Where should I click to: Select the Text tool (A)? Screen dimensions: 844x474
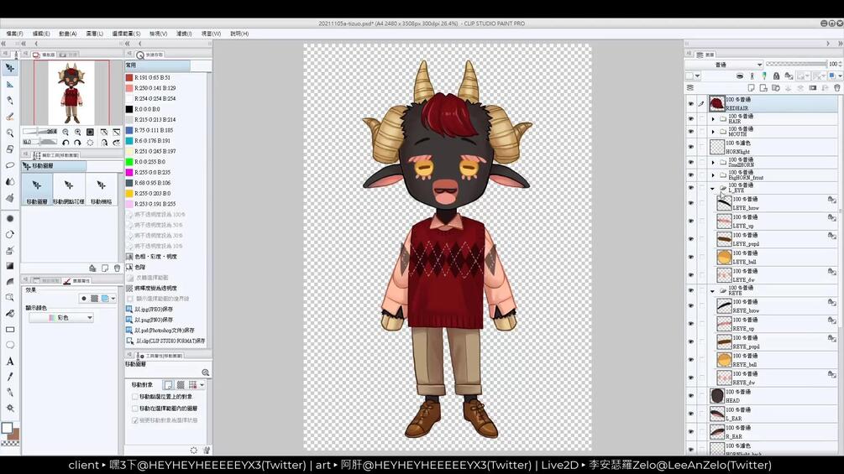tap(10, 361)
